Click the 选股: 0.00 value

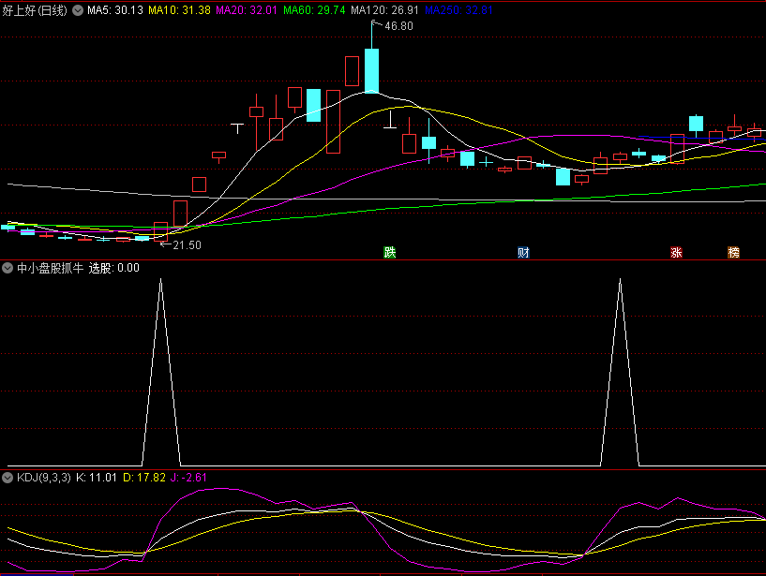point(113,268)
